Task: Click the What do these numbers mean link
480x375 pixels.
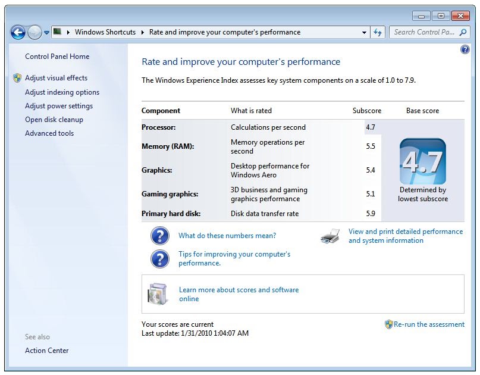Action: tap(227, 236)
